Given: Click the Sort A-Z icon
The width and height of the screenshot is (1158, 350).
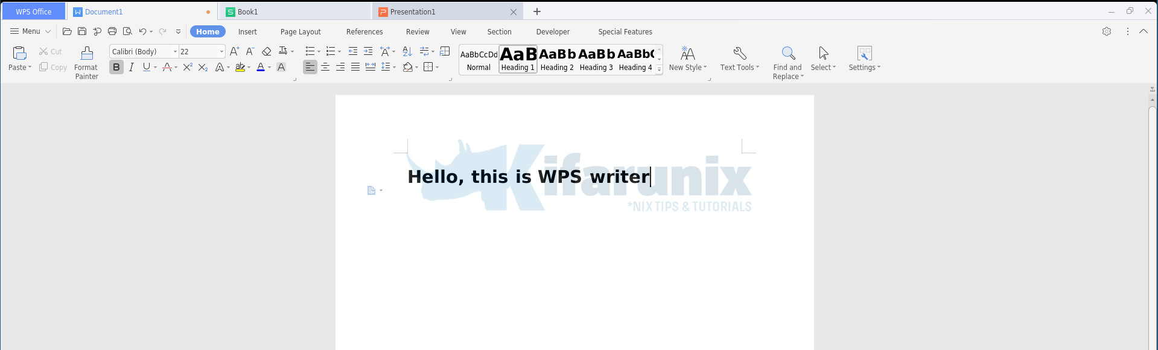Looking at the screenshot, I should [x=407, y=51].
